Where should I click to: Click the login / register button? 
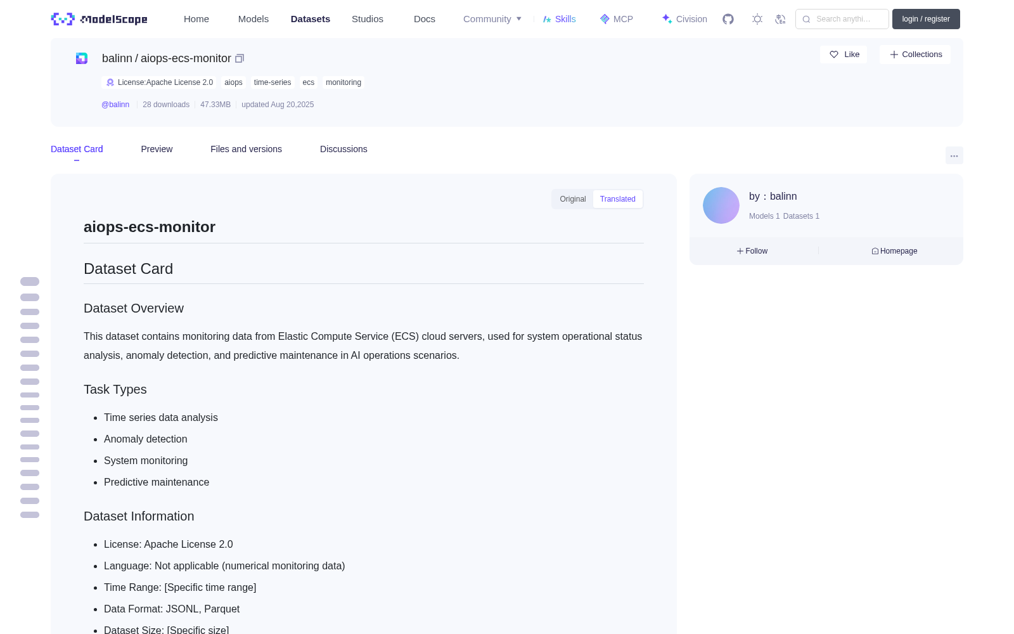tap(926, 19)
